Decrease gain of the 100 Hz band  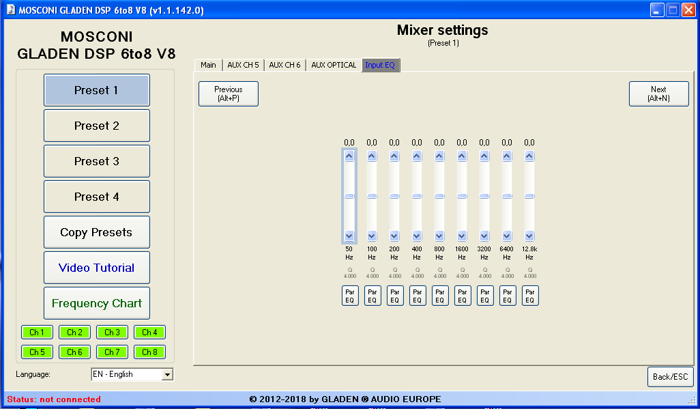(372, 236)
